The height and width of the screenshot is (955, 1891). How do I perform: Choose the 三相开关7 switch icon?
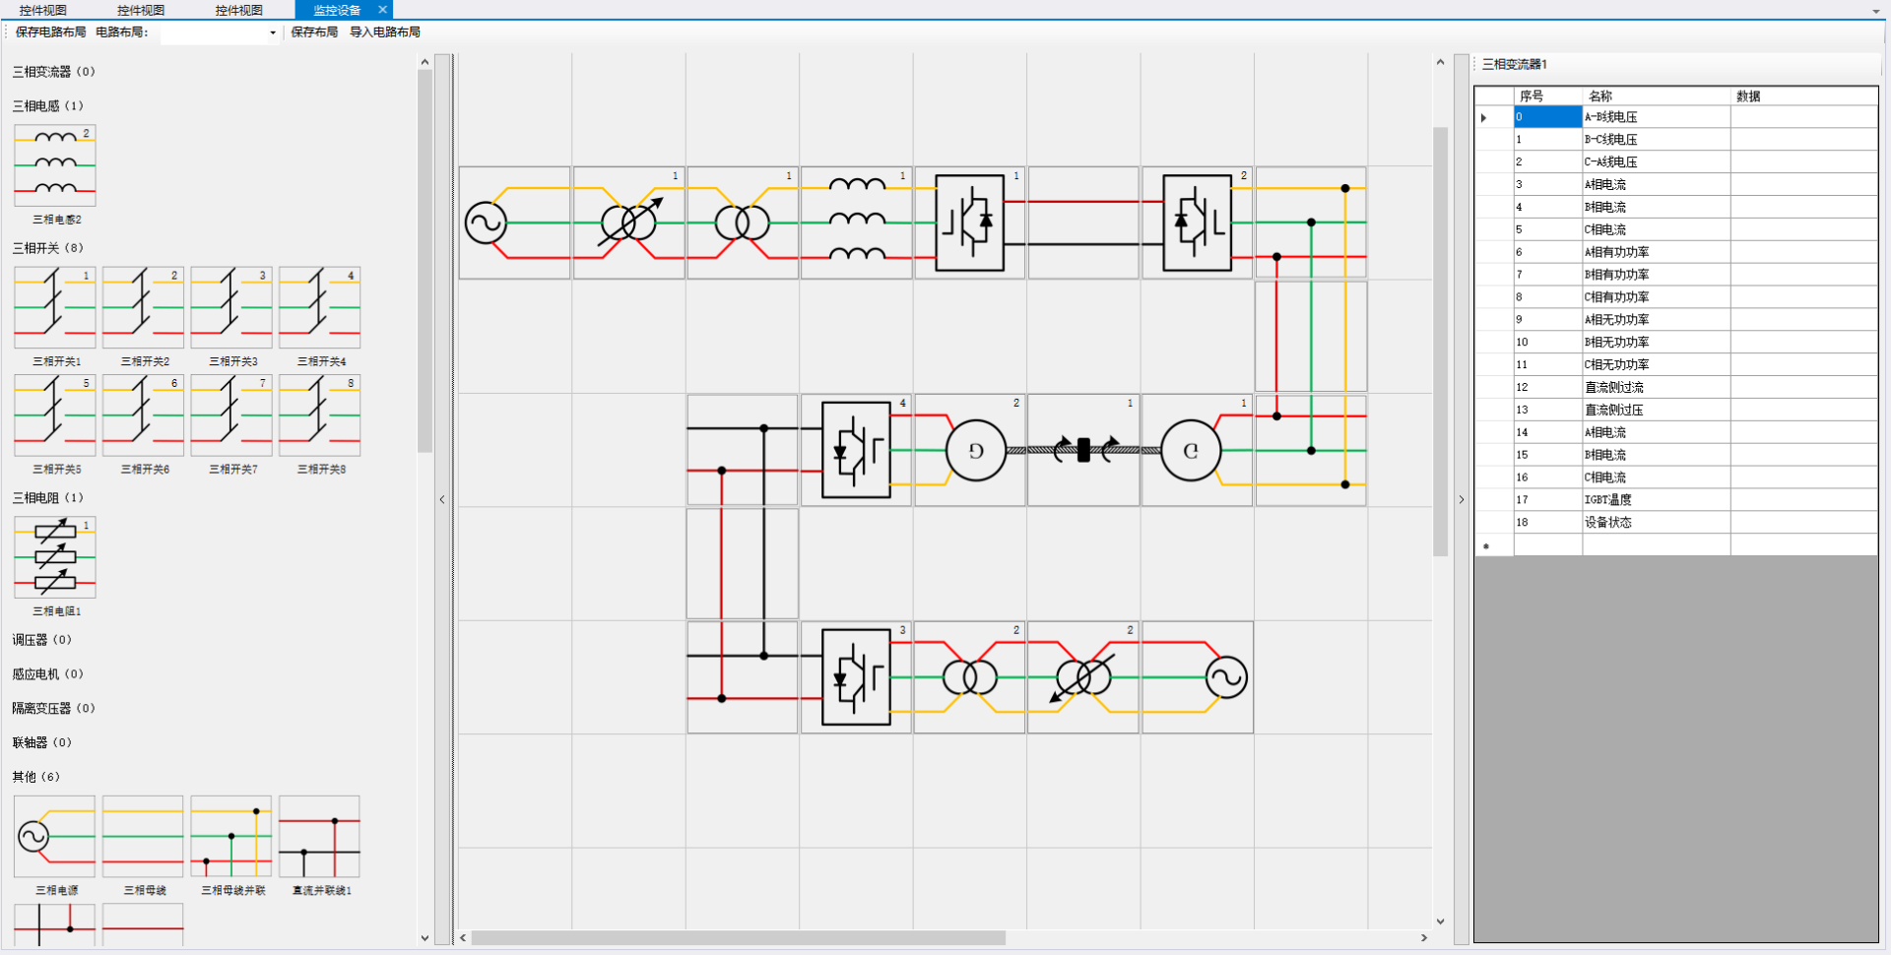click(231, 414)
